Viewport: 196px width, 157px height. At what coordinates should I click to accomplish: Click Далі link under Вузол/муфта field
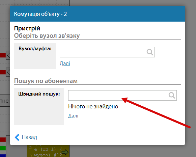[x=65, y=63]
